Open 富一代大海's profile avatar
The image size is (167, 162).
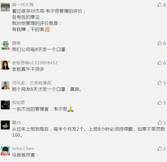coord(5,7)
